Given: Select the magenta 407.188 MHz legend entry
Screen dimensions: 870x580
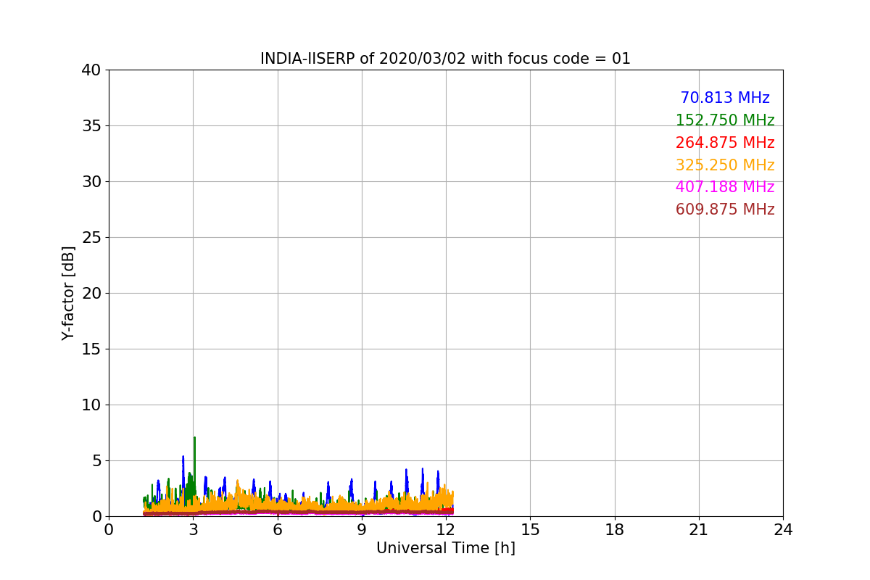Looking at the screenshot, I should point(724,187).
